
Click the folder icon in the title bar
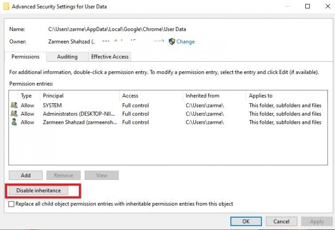pyautogui.click(x=5, y=7)
